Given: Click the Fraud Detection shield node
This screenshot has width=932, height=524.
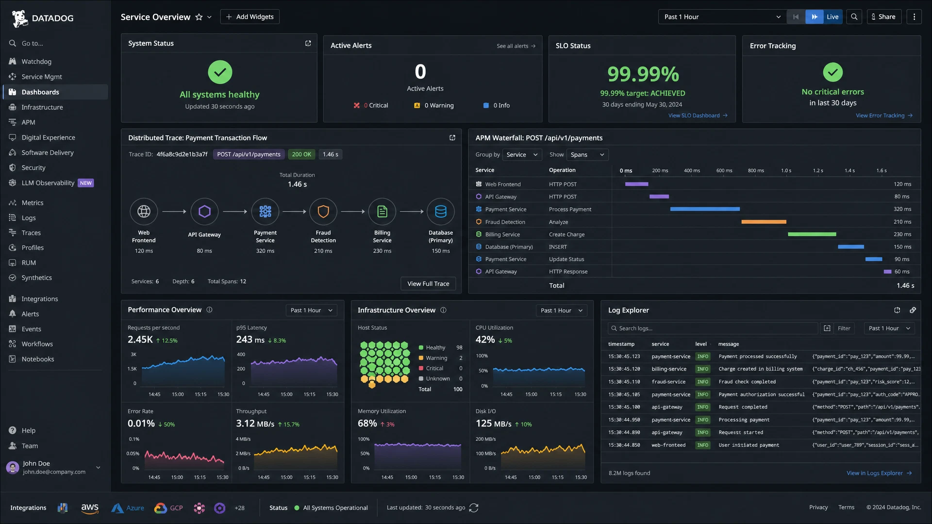Looking at the screenshot, I should point(323,212).
